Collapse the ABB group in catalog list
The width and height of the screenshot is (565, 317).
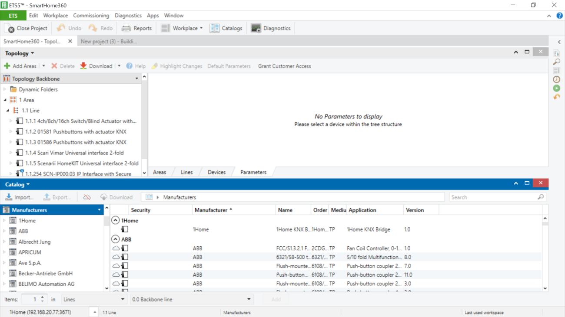click(x=115, y=239)
